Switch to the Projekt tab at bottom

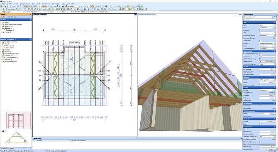(11, 148)
